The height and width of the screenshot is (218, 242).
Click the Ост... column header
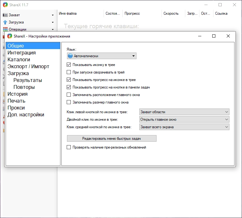pos(206,13)
